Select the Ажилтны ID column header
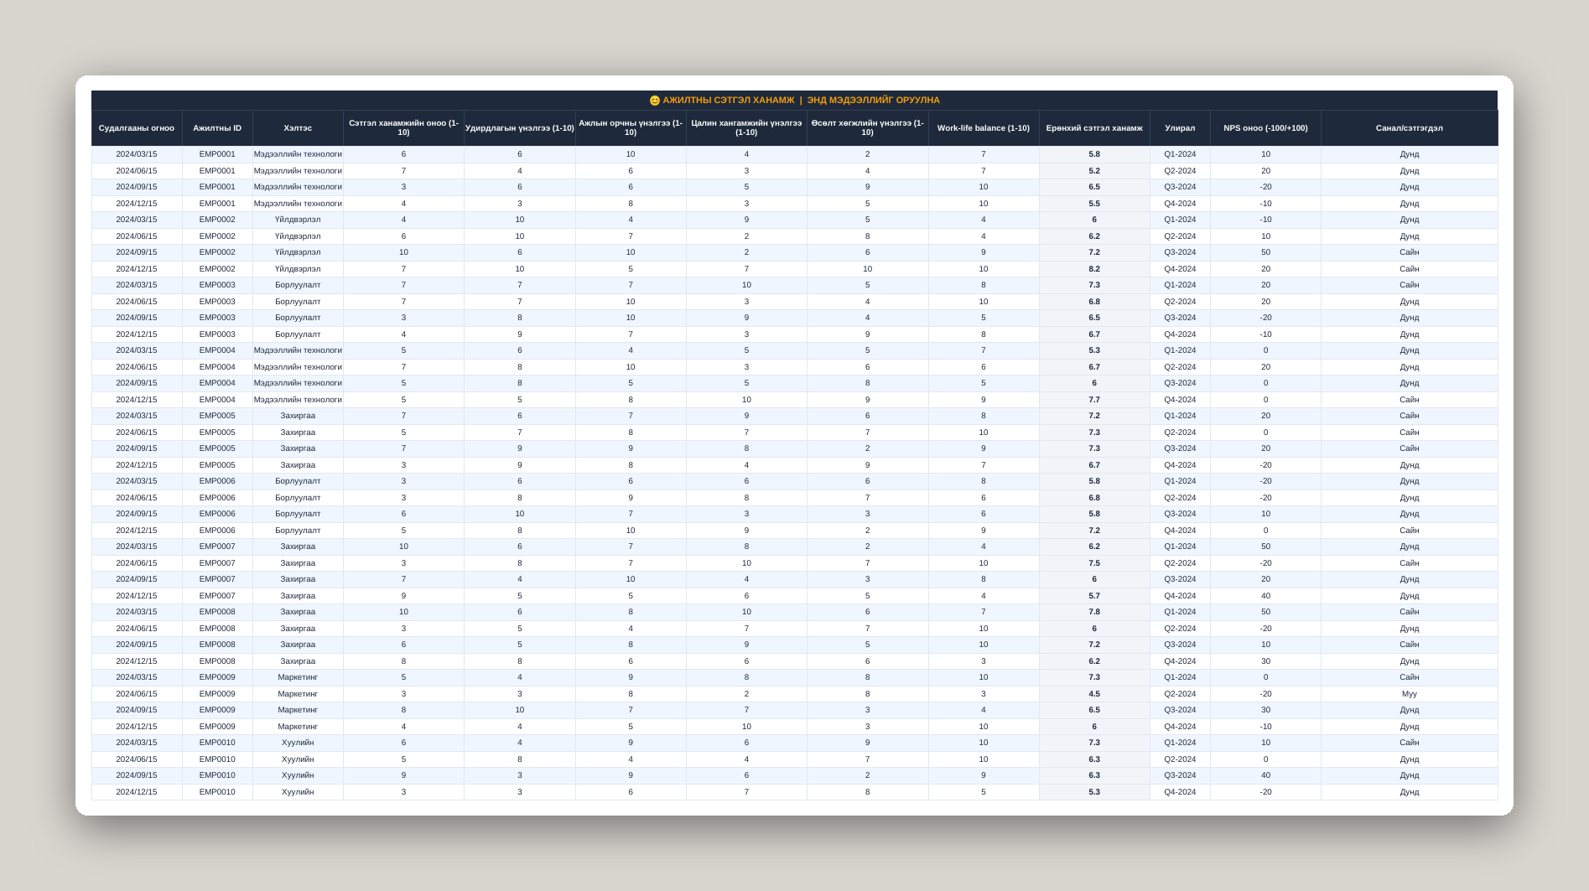Viewport: 1589px width, 891px height. (217, 128)
